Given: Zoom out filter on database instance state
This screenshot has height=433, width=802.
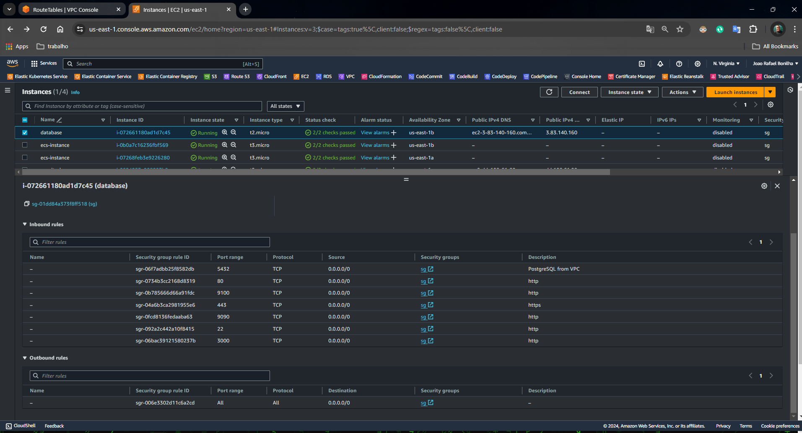Looking at the screenshot, I should click(x=234, y=132).
